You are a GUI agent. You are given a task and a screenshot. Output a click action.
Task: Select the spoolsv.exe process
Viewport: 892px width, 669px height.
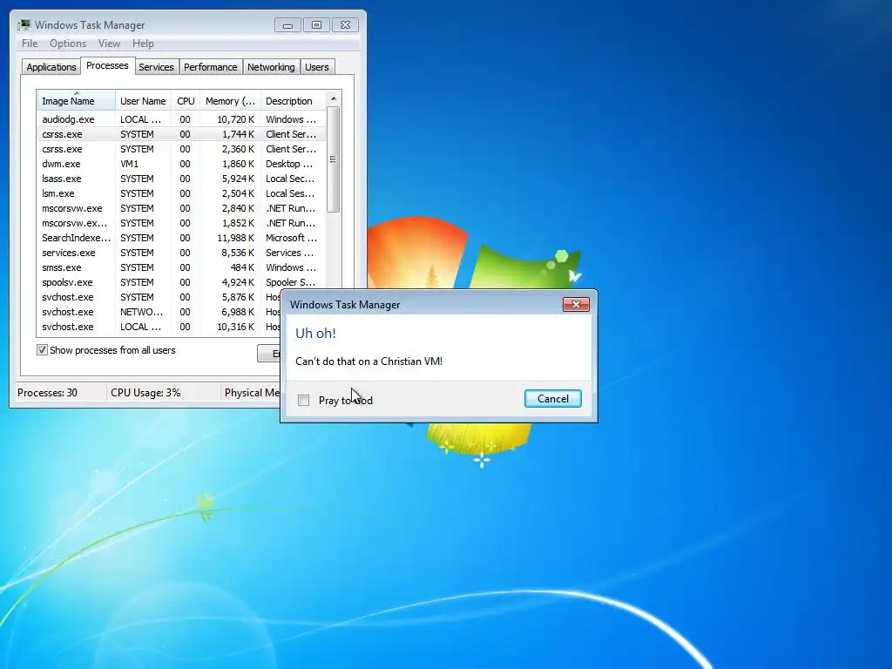[x=181, y=282]
